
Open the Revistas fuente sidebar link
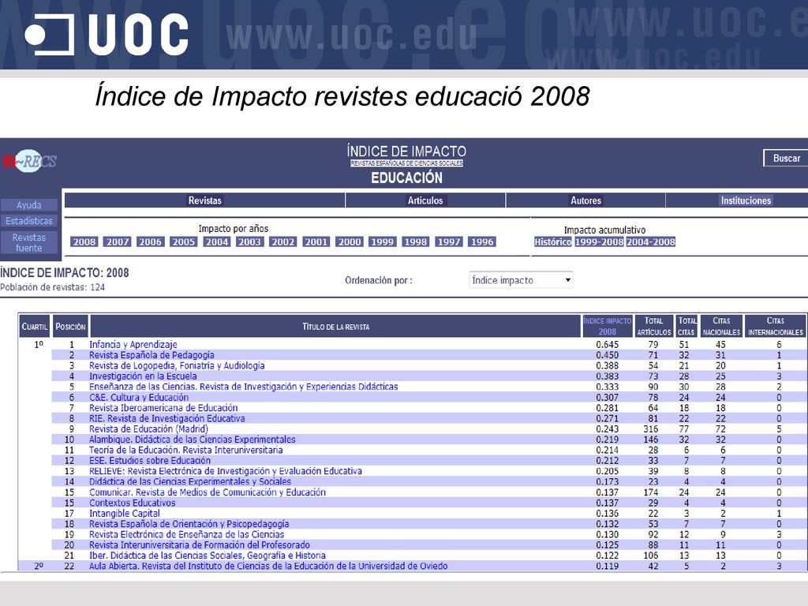pyautogui.click(x=29, y=243)
